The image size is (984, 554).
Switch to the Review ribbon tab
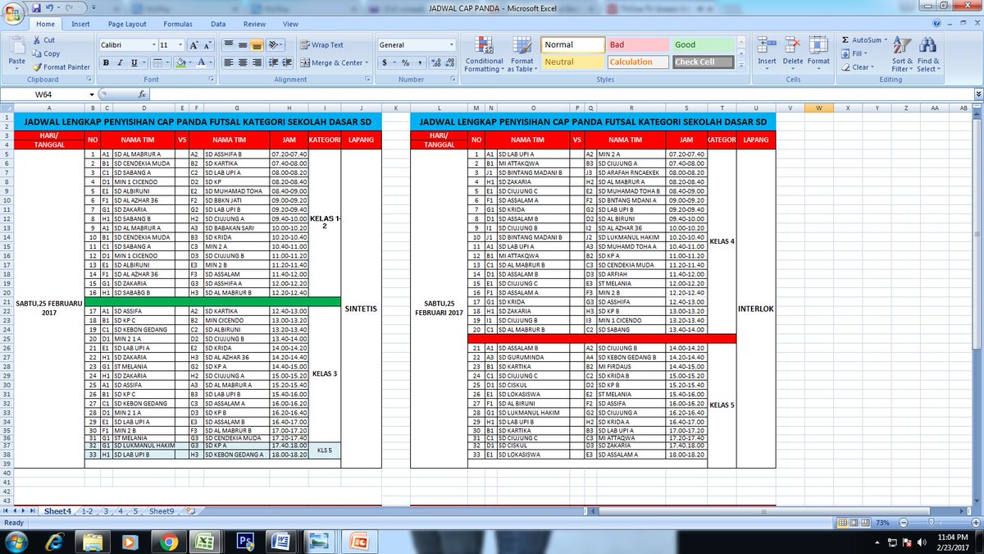coord(254,25)
